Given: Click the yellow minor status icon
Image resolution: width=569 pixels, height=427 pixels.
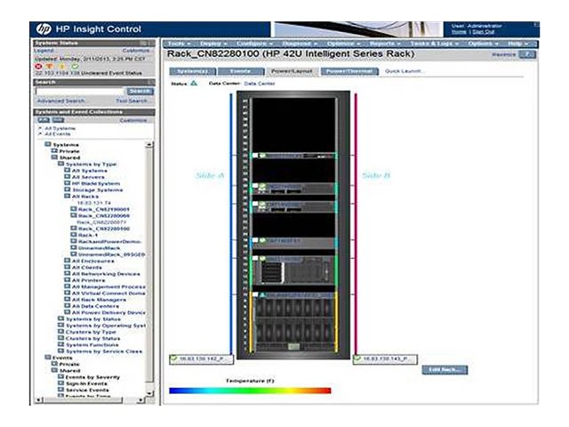Looking at the screenshot, I should coord(62,67).
